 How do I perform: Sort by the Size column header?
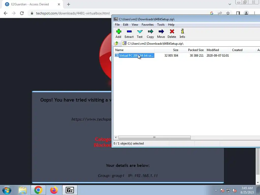167,50
